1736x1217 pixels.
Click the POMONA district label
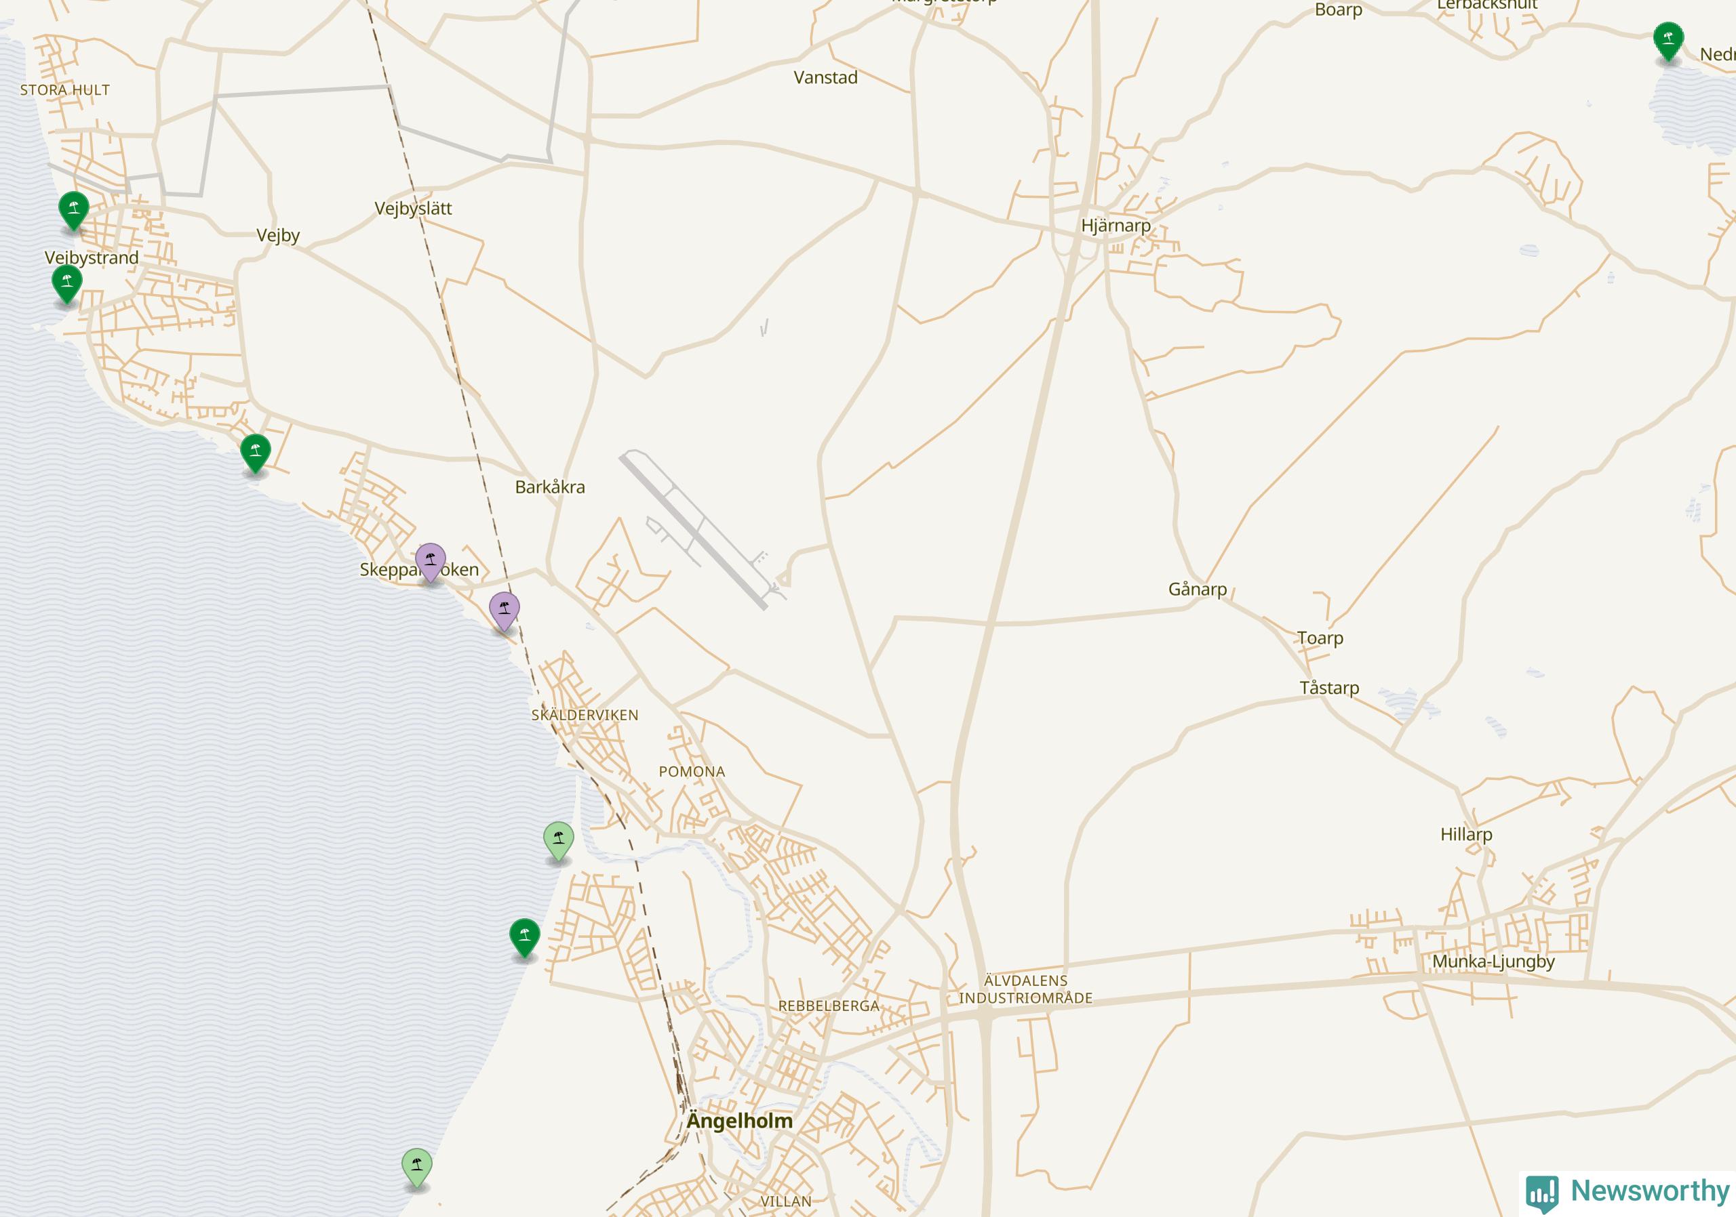(692, 771)
